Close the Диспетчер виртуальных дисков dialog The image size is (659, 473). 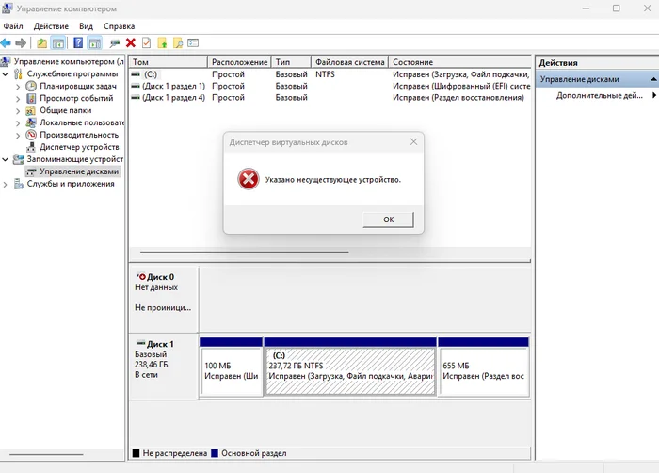tap(413, 142)
